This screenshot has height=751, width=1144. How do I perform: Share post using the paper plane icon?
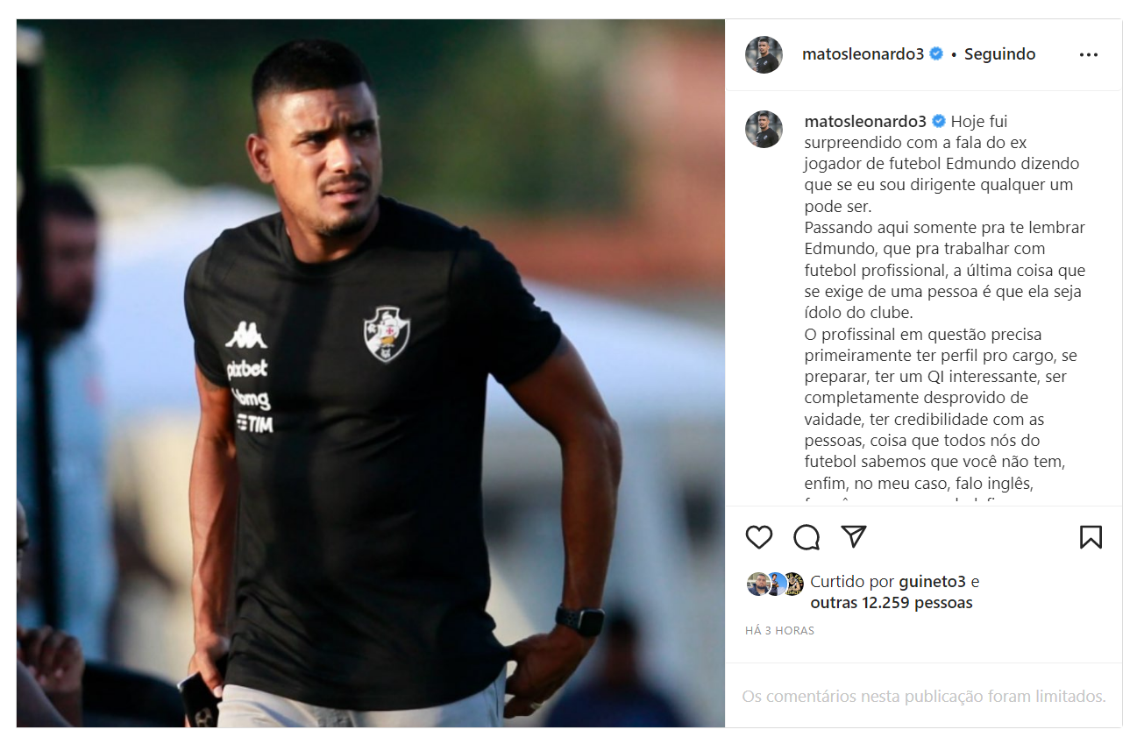854,537
